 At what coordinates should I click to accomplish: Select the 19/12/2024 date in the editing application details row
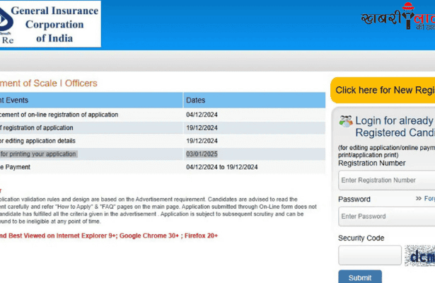point(202,141)
